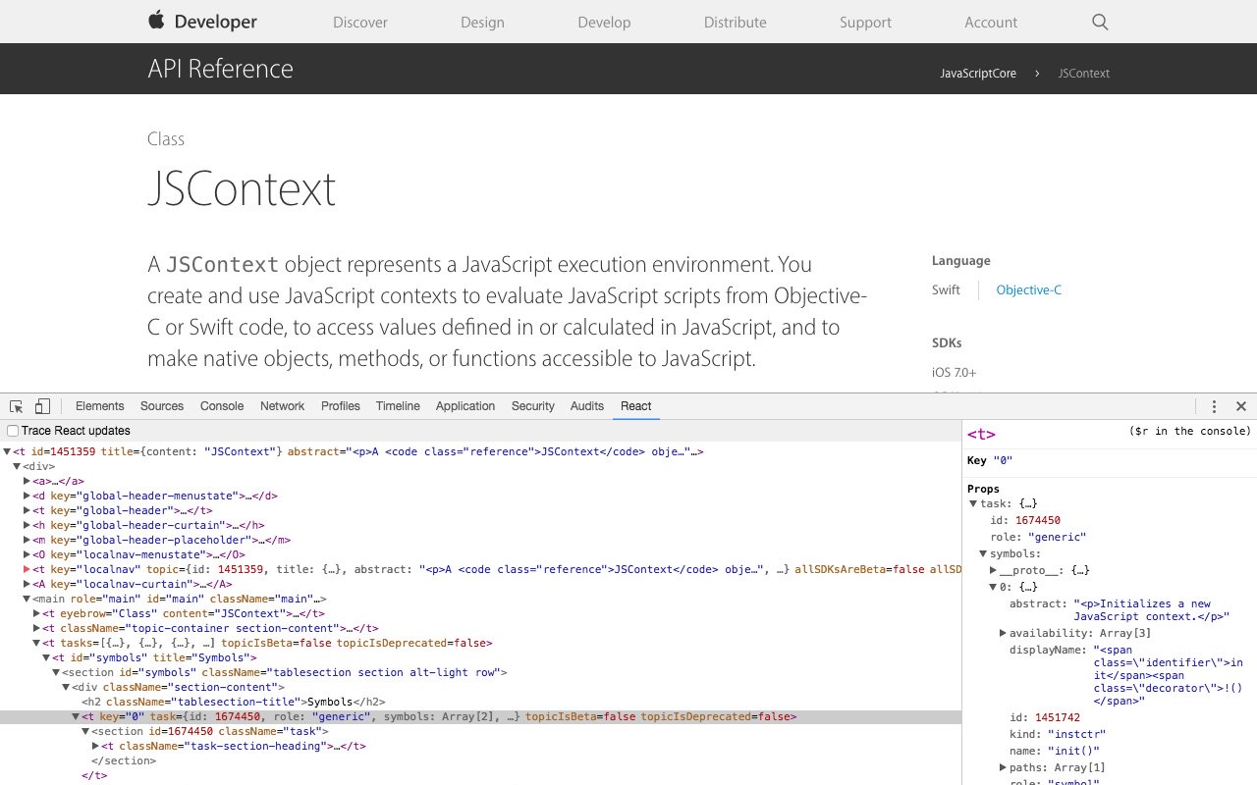
Task: Click the Apple Developer logo
Action: coord(202,22)
